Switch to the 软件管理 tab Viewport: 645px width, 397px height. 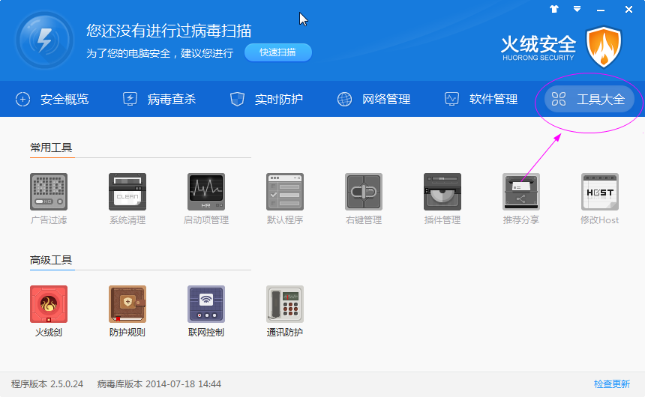(x=481, y=99)
